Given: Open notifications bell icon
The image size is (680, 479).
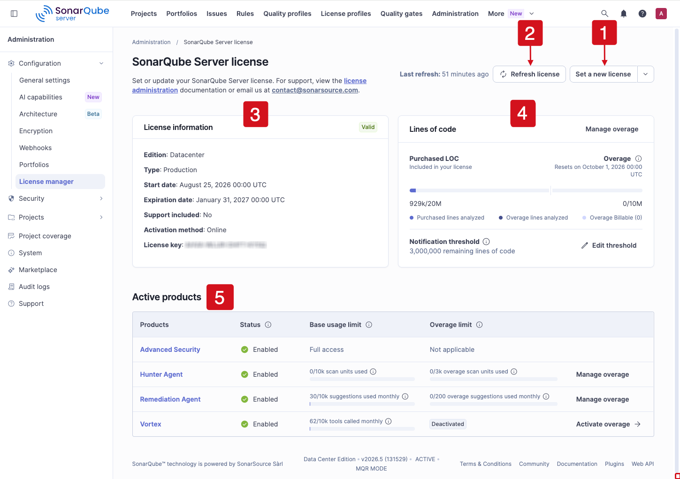Looking at the screenshot, I should 624,14.
